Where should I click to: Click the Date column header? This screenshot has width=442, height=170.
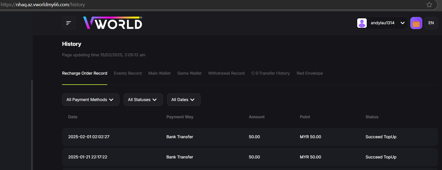click(73, 117)
